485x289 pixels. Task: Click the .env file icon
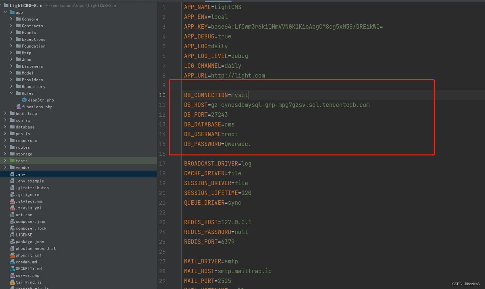click(x=12, y=174)
